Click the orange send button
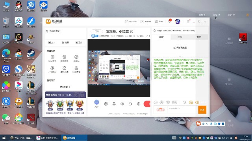The width and height of the screenshot is (252, 141). (x=202, y=110)
